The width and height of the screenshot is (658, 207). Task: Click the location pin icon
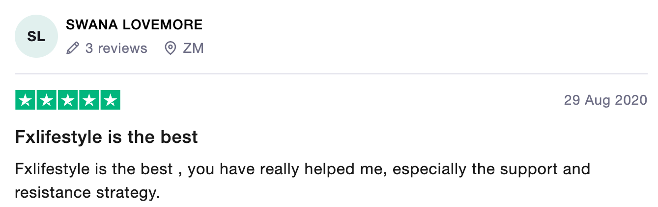pyautogui.click(x=170, y=48)
